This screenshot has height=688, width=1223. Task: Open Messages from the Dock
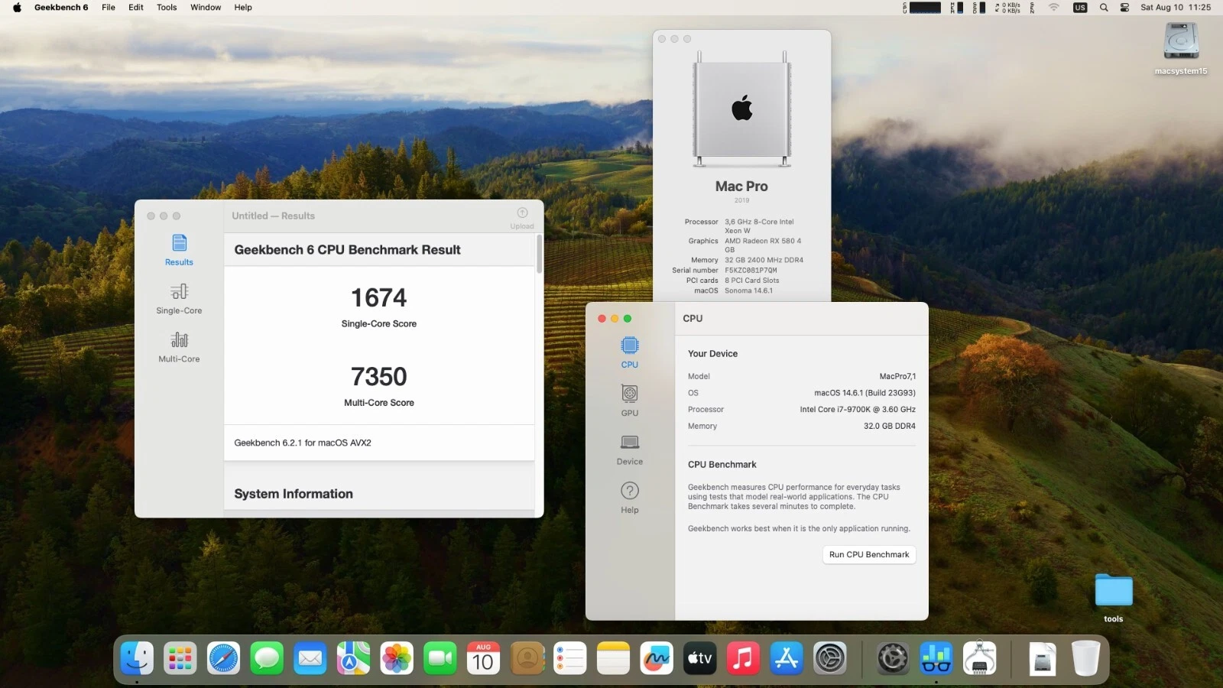click(x=267, y=658)
